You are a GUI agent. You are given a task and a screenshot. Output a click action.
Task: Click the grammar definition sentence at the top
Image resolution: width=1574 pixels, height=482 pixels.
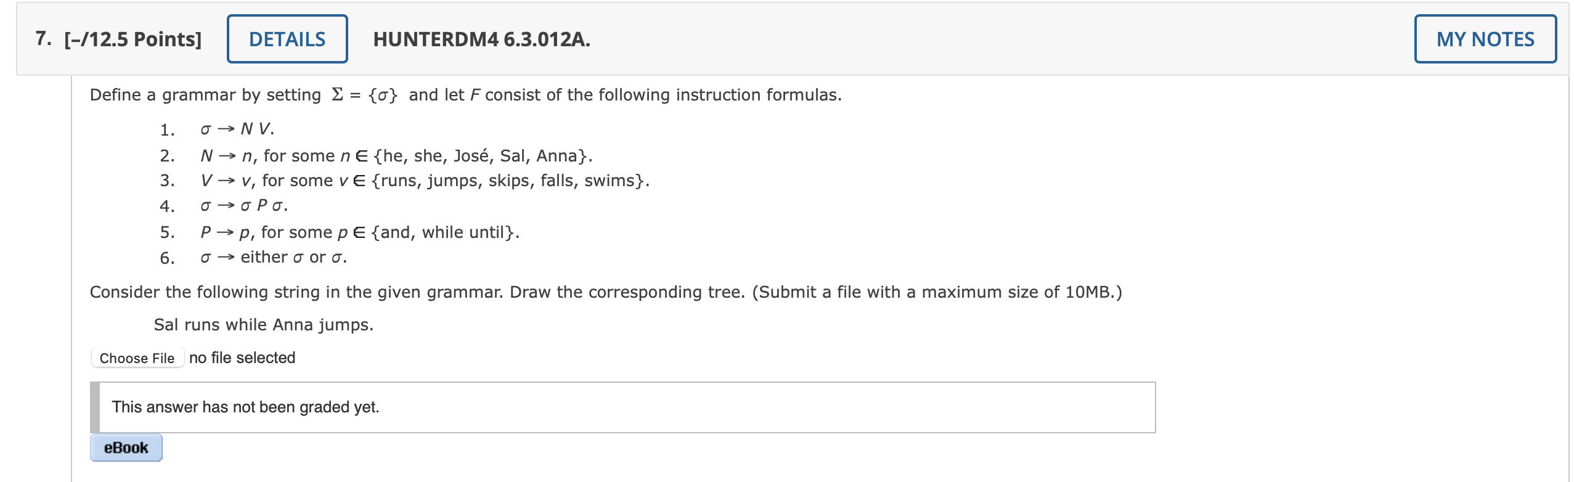click(465, 94)
